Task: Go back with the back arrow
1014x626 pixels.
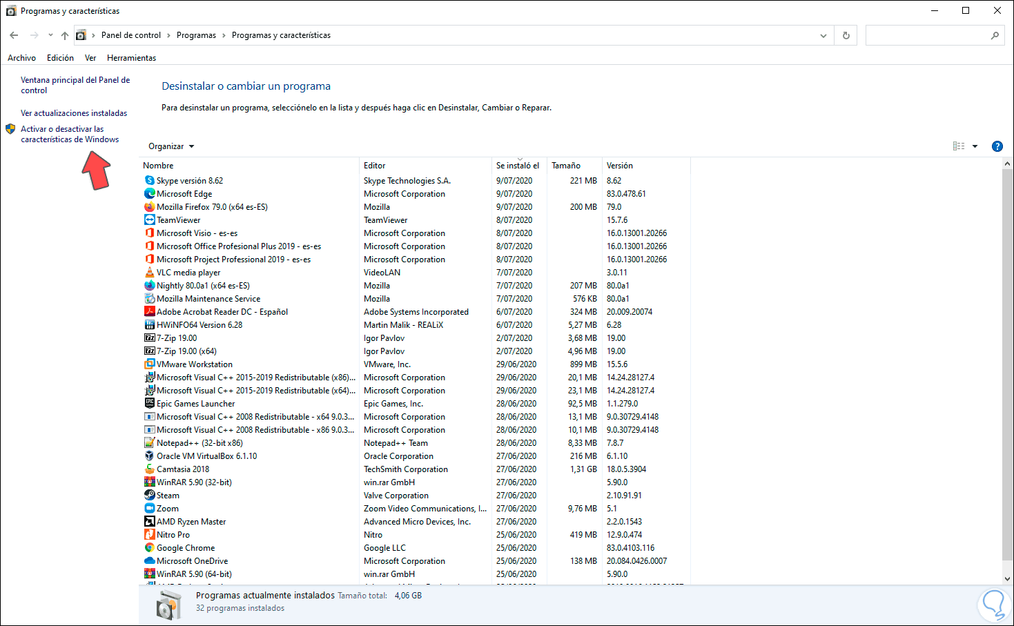Action: click(x=14, y=35)
